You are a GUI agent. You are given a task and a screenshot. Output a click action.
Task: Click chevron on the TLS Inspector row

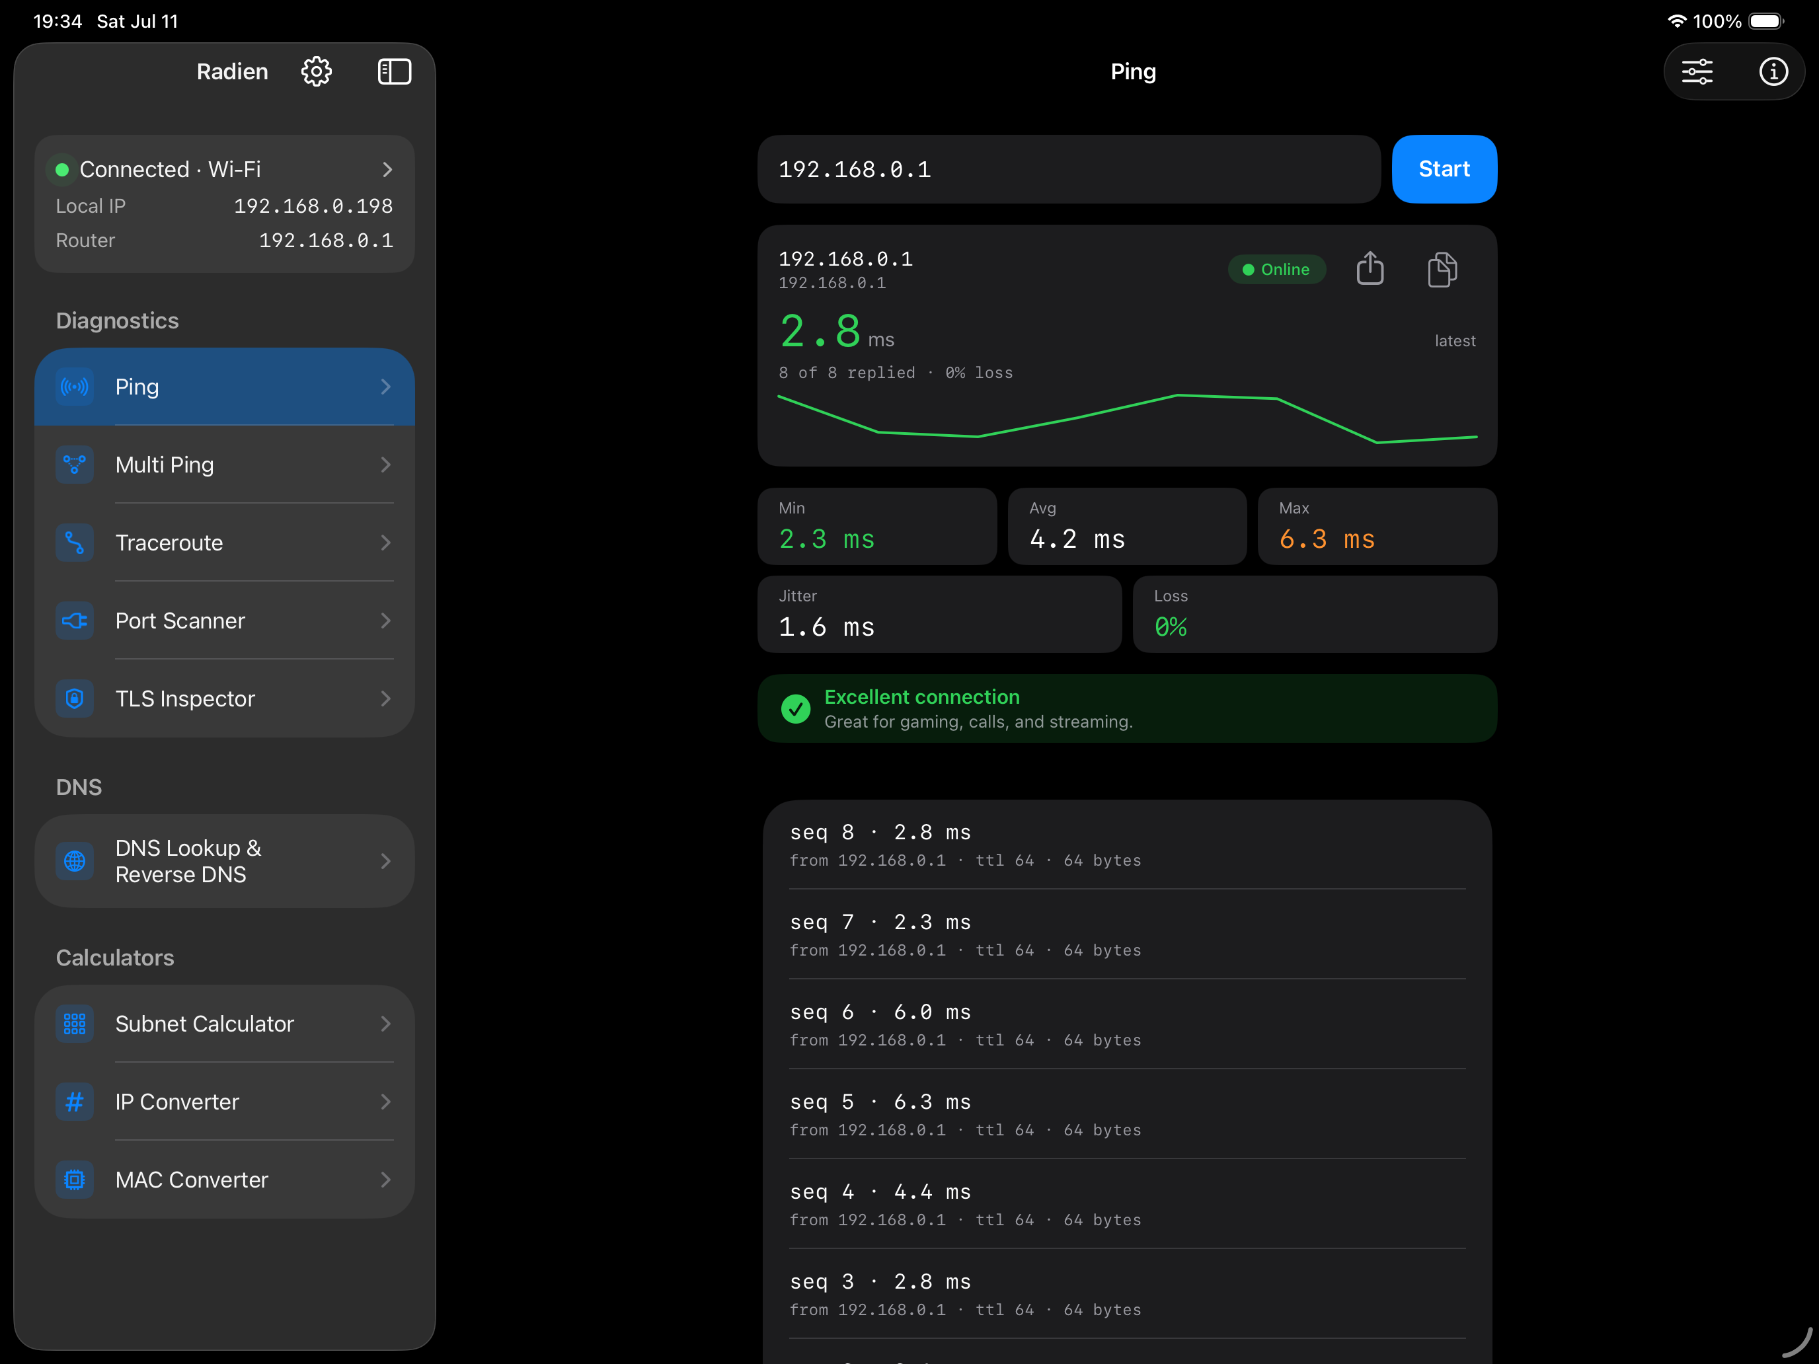click(385, 699)
